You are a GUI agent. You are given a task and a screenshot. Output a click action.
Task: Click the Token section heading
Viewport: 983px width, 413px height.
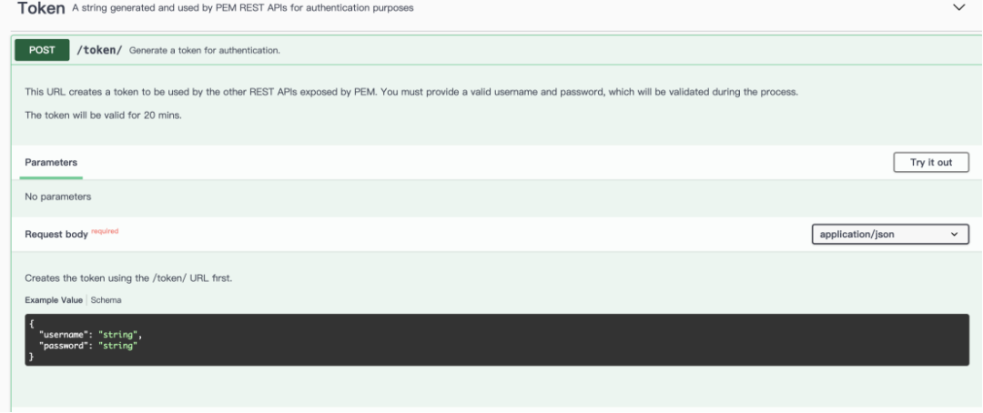[x=41, y=8]
